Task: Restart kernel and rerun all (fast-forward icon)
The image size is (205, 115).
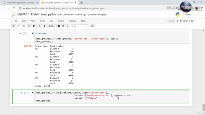Action: [68, 26]
